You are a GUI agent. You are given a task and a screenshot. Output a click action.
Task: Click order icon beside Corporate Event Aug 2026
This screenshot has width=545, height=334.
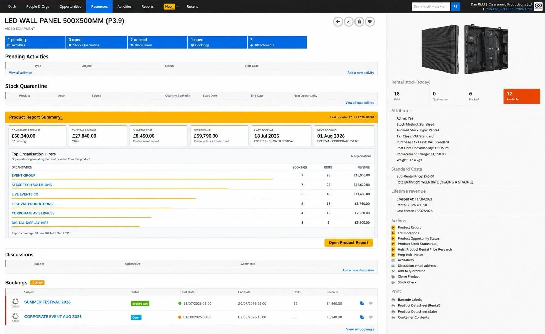(15, 316)
